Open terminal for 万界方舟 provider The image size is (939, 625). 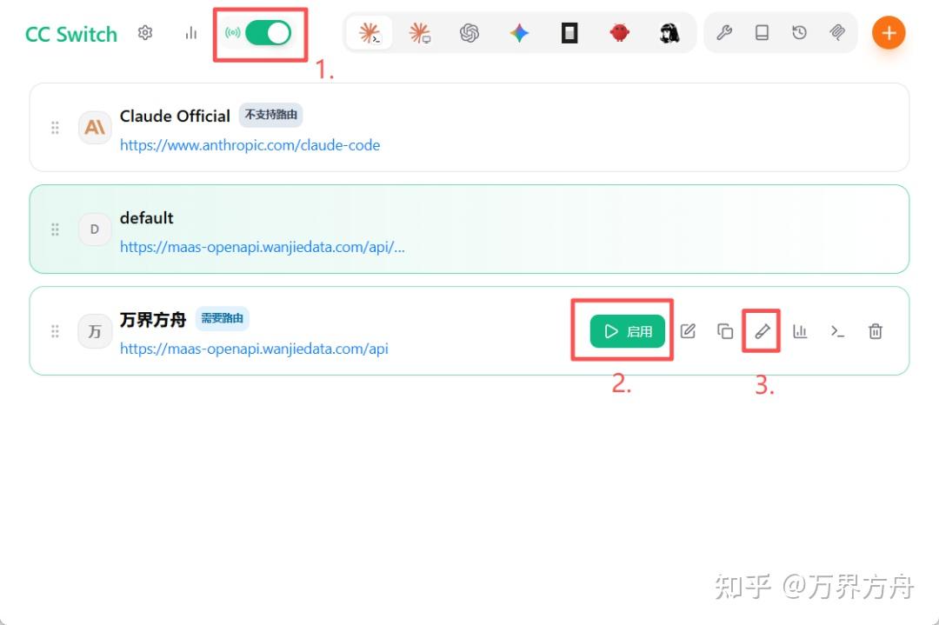coord(838,331)
